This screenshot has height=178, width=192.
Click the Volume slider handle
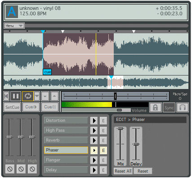119,110
